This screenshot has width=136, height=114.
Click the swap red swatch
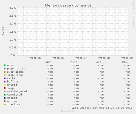5,88
